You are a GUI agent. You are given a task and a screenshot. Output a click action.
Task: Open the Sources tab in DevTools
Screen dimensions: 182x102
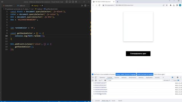[x=117, y=77]
